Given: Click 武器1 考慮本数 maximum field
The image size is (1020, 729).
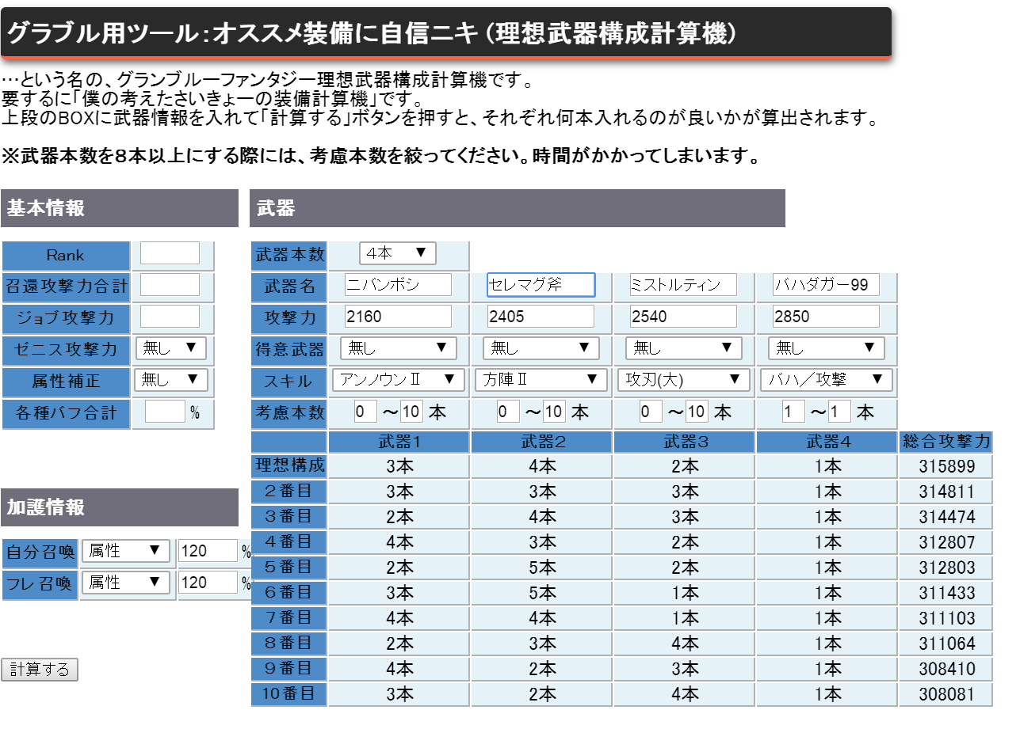Looking at the screenshot, I should click(x=412, y=412).
